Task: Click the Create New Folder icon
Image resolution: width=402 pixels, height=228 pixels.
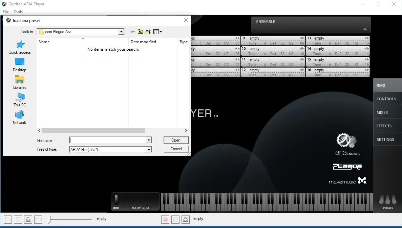Action: click(x=148, y=32)
